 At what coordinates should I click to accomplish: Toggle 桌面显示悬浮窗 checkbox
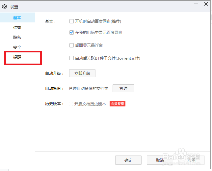(71, 45)
